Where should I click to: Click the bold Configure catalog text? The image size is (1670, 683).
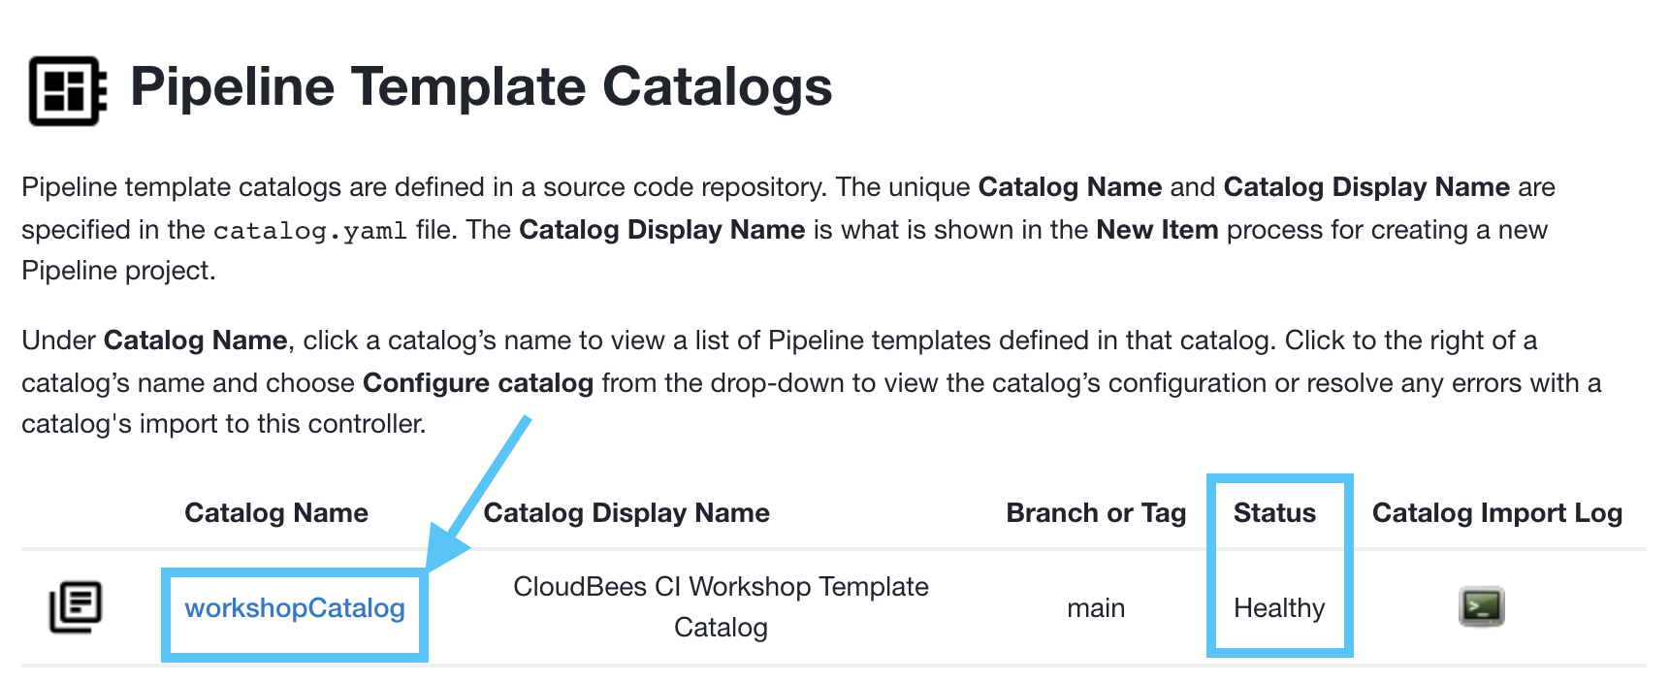click(x=478, y=383)
